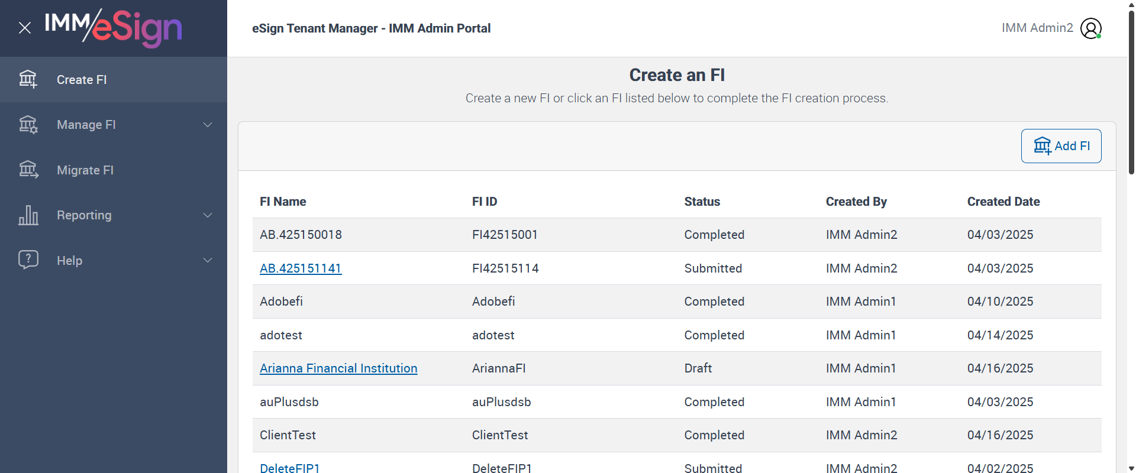Click the IMM eSign logo

point(113,28)
